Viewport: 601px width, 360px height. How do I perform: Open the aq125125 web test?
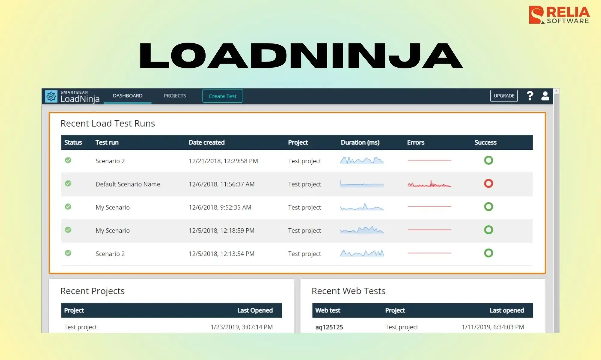(x=329, y=327)
